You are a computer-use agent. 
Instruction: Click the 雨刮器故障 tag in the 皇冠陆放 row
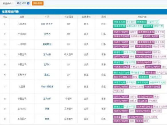(x=158, y=47)
